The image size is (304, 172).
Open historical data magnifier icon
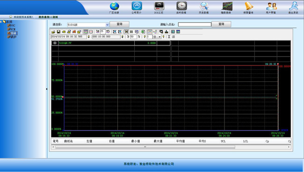pos(204,6)
